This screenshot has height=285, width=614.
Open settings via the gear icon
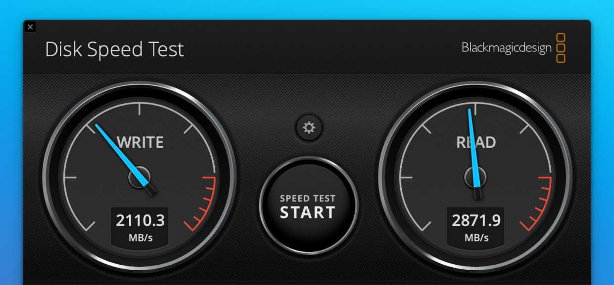[309, 128]
